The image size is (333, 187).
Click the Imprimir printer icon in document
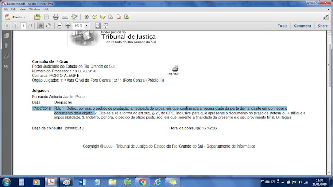coord(175,69)
